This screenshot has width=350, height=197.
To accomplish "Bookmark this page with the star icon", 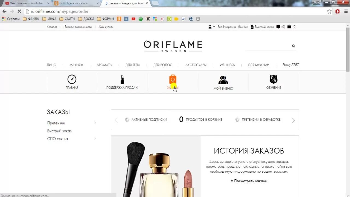I will 329,11.
